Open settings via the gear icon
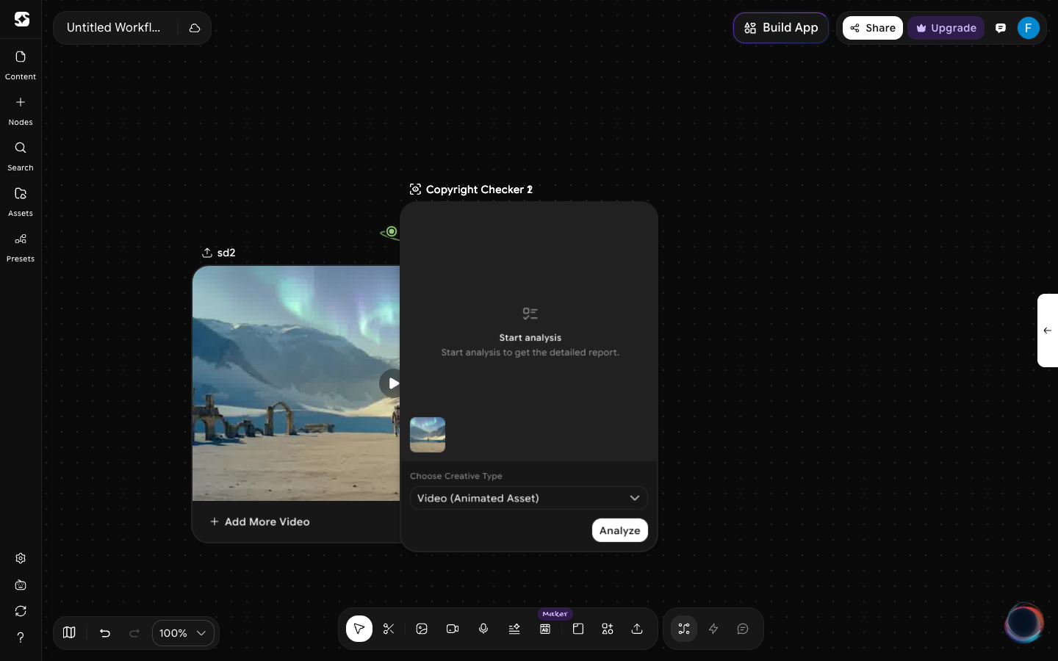 [x=21, y=558]
